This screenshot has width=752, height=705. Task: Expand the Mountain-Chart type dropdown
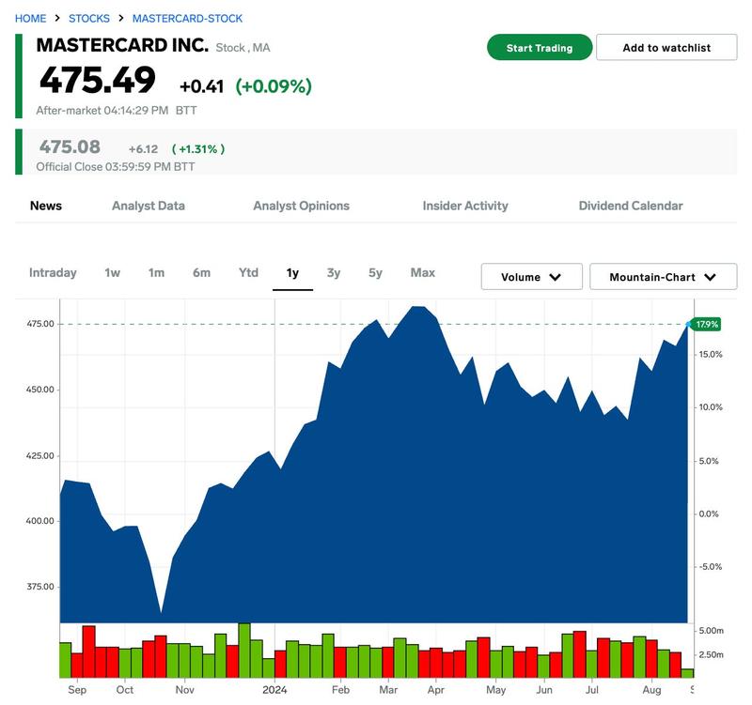(663, 277)
